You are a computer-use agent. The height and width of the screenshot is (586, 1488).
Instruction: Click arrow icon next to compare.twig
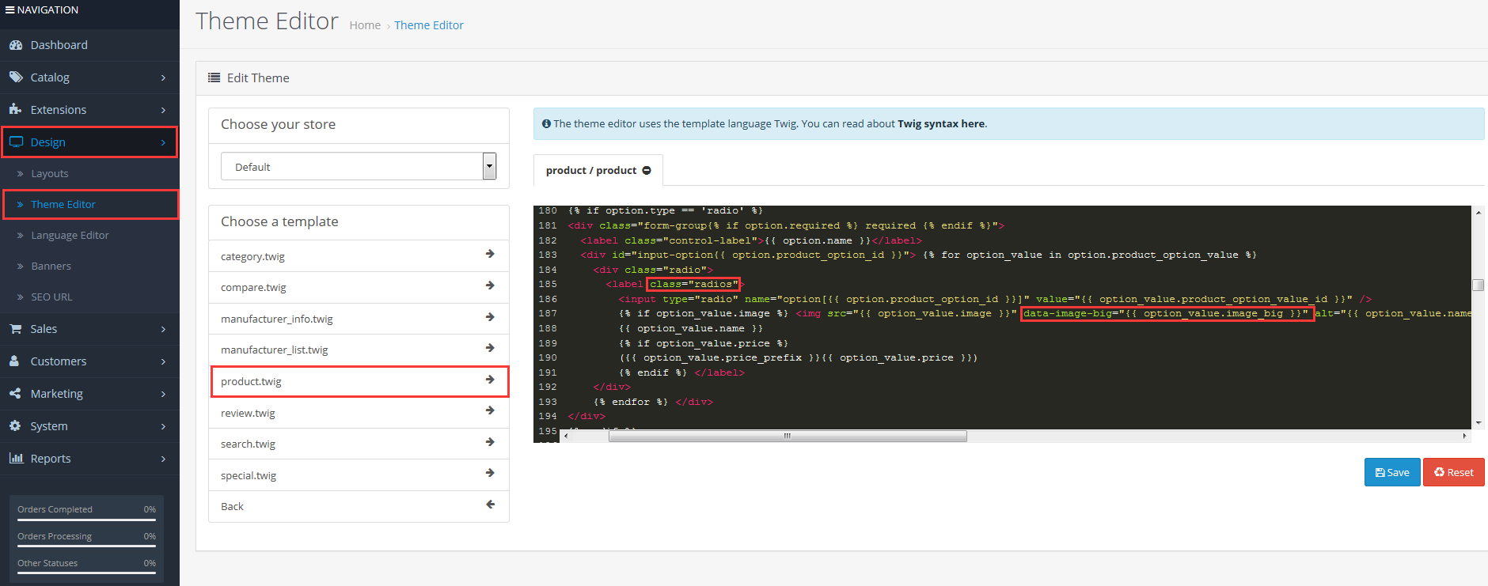click(x=490, y=285)
